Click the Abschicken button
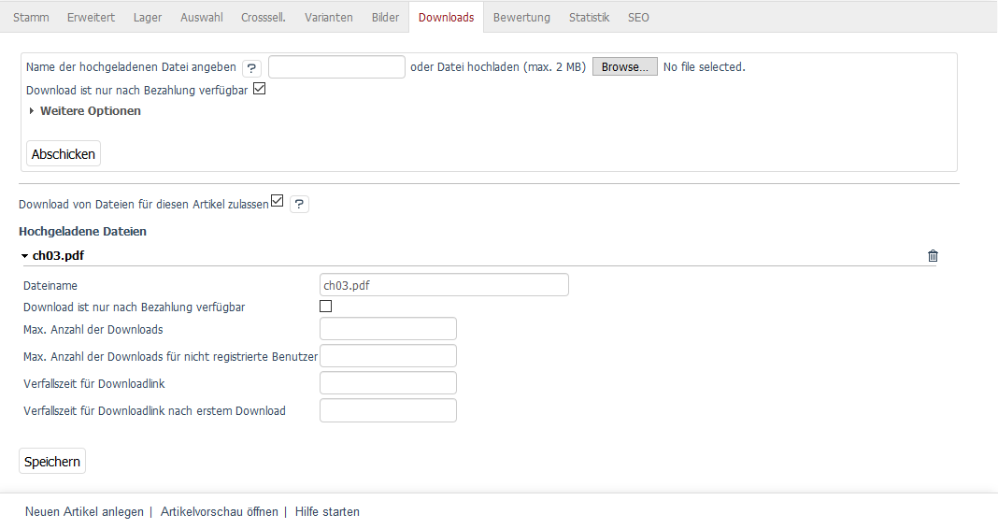 click(x=64, y=154)
